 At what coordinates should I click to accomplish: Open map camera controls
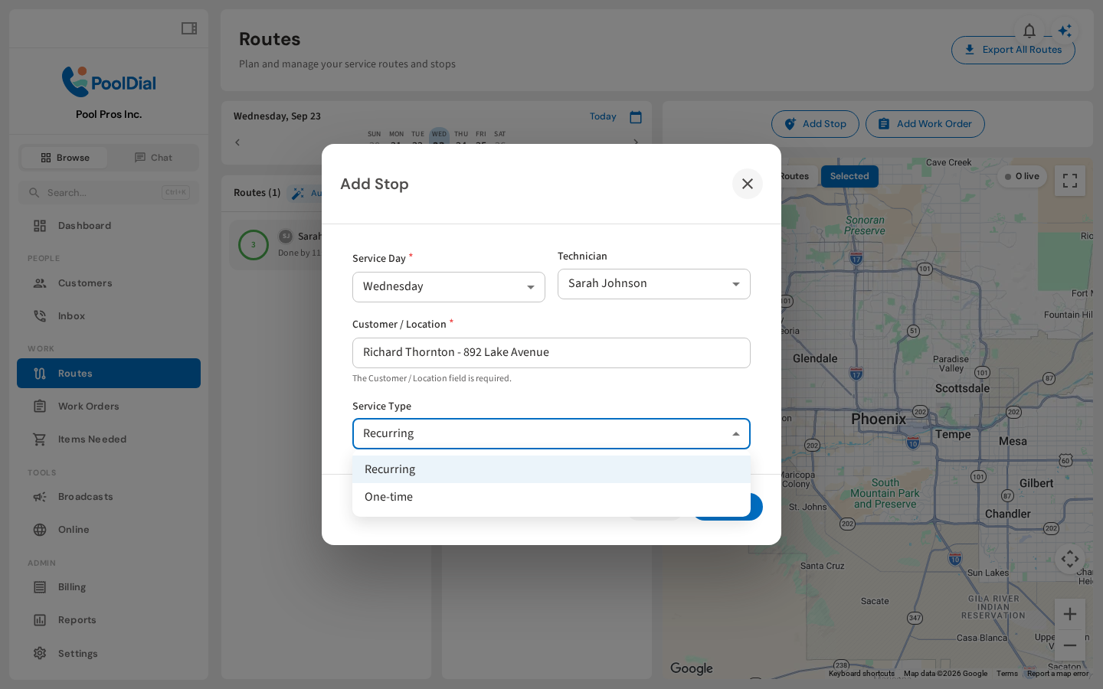point(1070,559)
